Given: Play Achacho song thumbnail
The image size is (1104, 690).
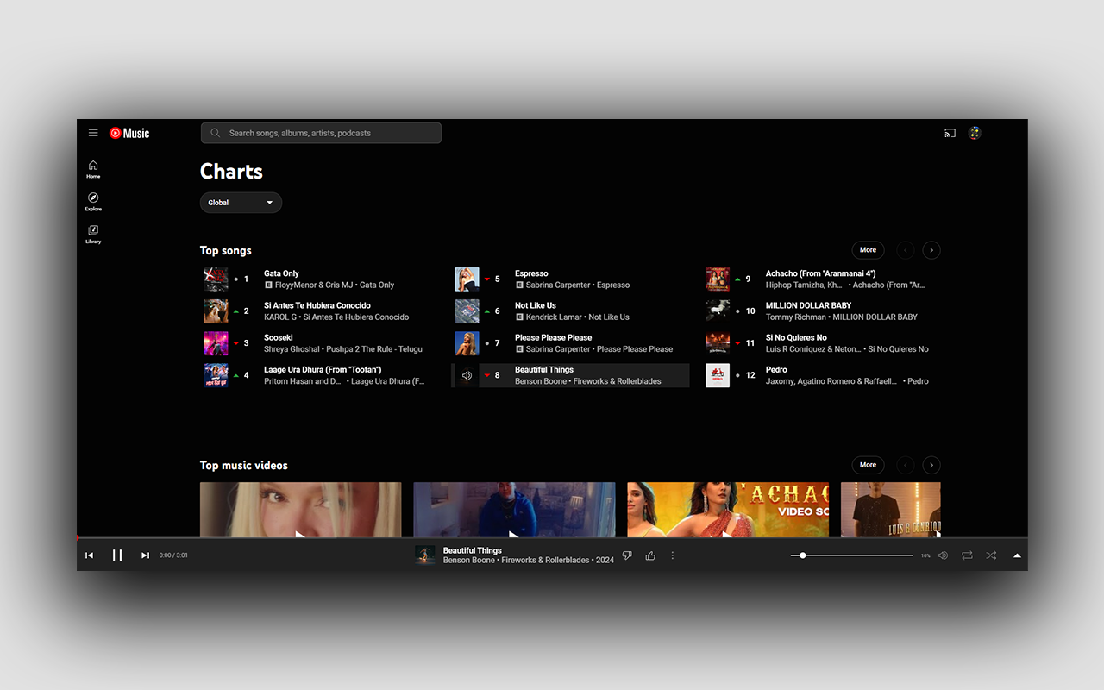Looking at the screenshot, I should pos(718,279).
